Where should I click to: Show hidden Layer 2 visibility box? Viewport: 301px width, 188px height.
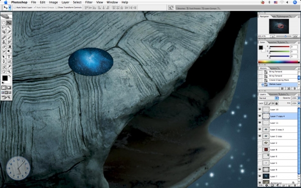coord(260,143)
